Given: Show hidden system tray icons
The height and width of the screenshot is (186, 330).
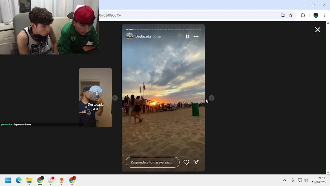Looking at the screenshot, I should [x=285, y=180].
